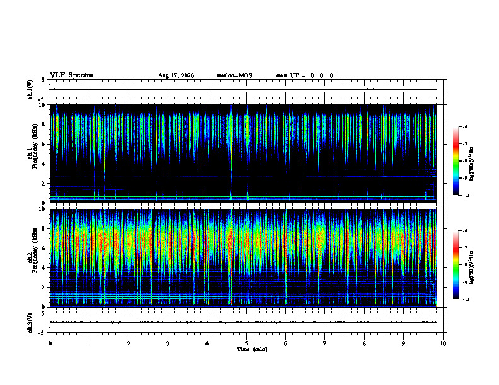
Task: Click the "-6" tick on ch.1 color bar
Action: coord(465,126)
